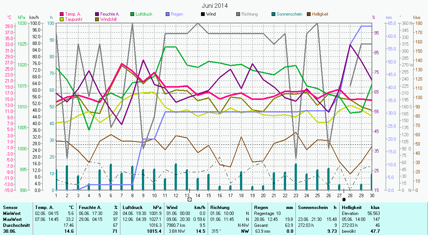Screen dimensions: 428x235
Task: Click the hPa unit label above left axis
Action: (x=22, y=17)
